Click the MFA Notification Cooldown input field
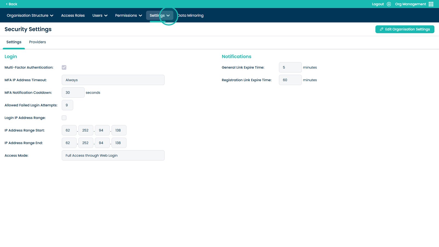This screenshot has width=439, height=247. (73, 92)
